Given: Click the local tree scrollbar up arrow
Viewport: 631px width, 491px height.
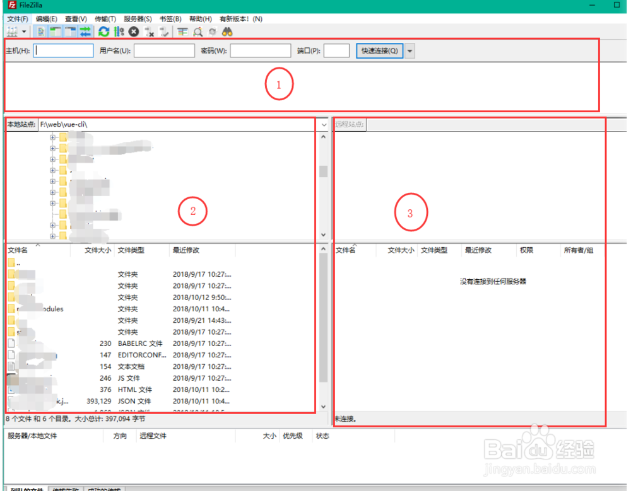Looking at the screenshot, I should click(323, 137).
